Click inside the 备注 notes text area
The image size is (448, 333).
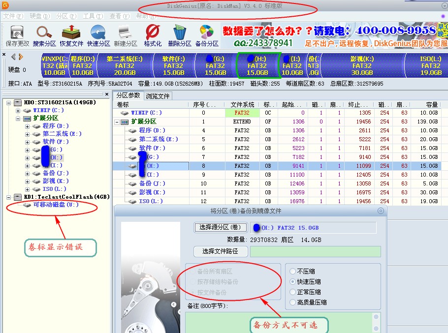[x=279, y=323]
